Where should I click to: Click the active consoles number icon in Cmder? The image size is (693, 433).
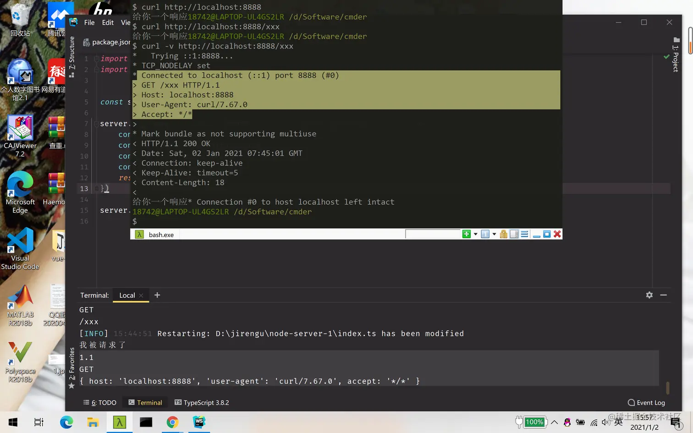[x=485, y=234]
